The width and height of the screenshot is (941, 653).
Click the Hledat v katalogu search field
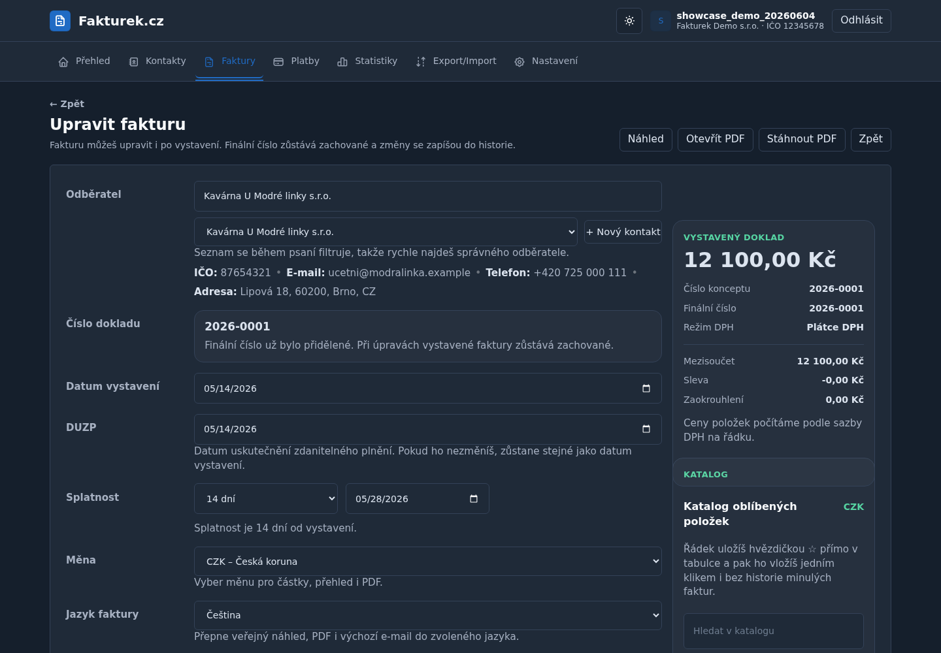[x=774, y=631]
